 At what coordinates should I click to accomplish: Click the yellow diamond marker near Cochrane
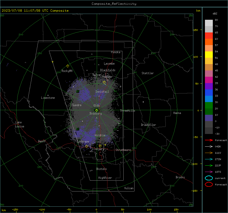pyautogui.click(x=87, y=146)
